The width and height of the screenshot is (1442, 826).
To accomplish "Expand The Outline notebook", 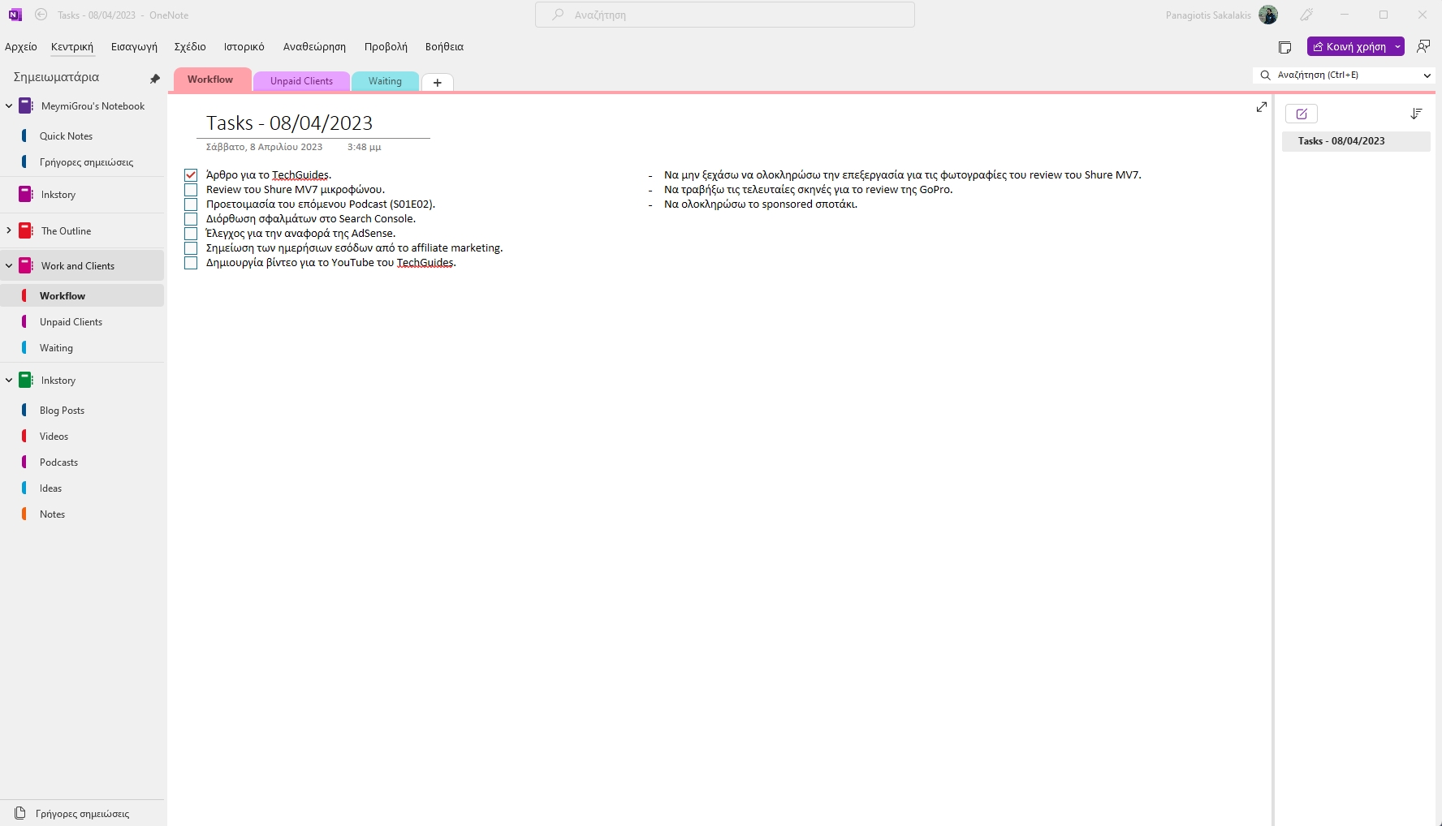I will pos(8,230).
